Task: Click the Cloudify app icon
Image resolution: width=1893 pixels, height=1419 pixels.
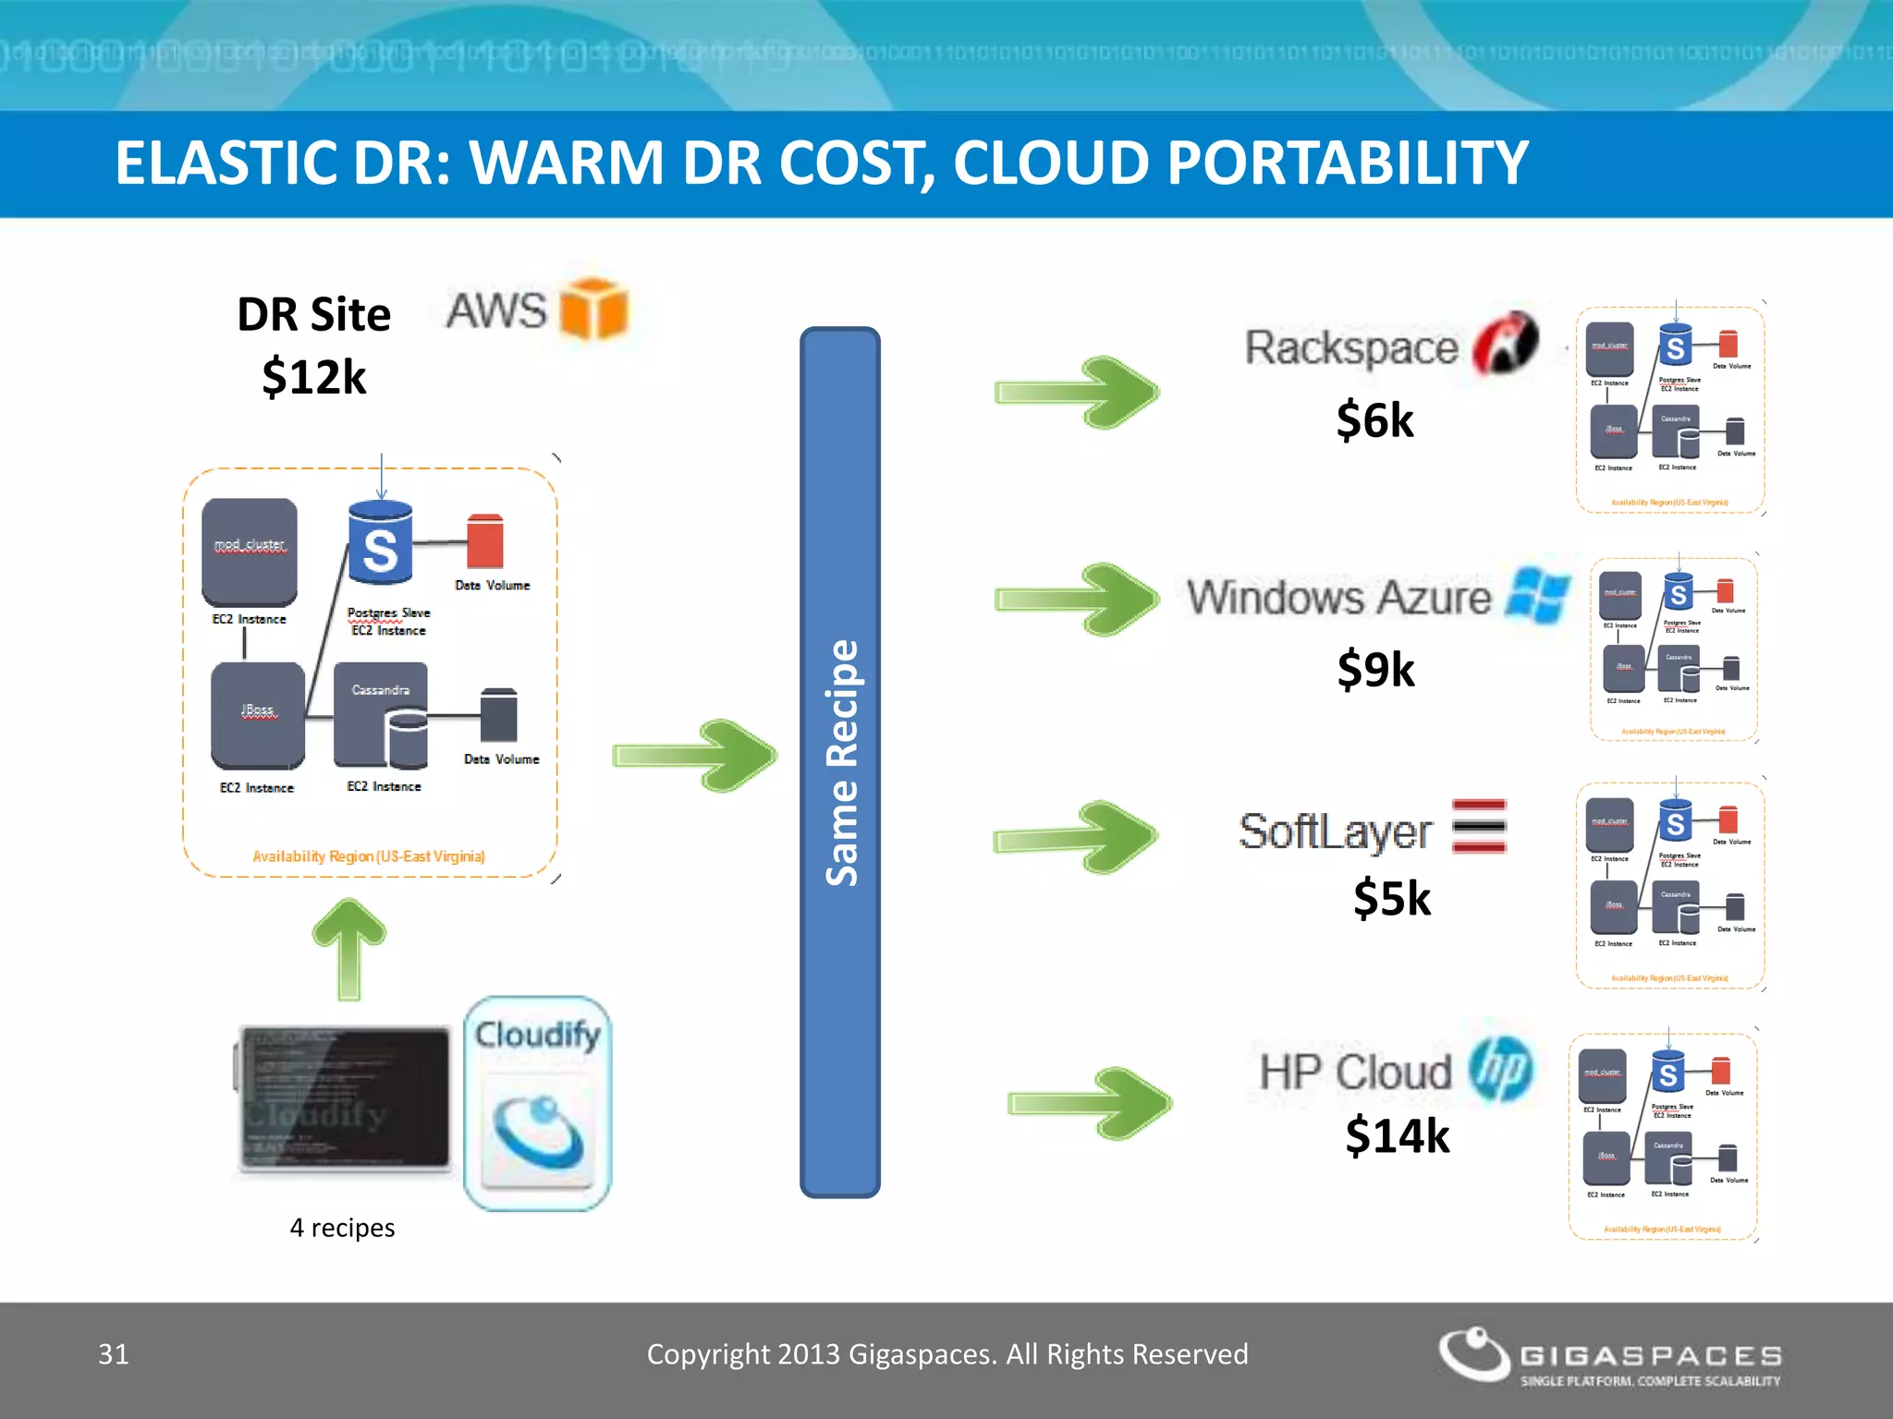Action: tap(538, 1104)
